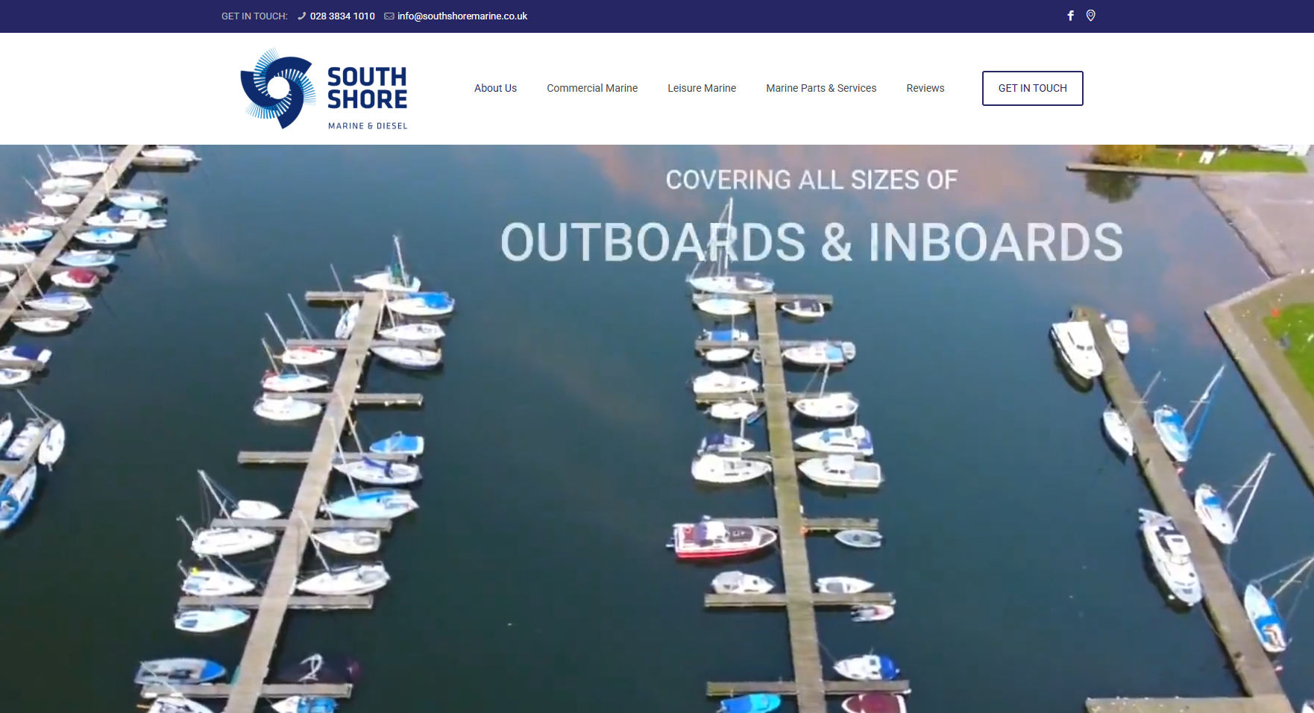Click the OUTBOARDS & INBOARDS headline
The image size is (1314, 713).
coord(811,242)
